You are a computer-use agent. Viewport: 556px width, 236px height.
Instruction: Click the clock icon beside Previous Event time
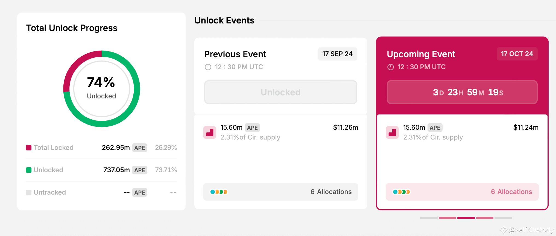point(208,67)
